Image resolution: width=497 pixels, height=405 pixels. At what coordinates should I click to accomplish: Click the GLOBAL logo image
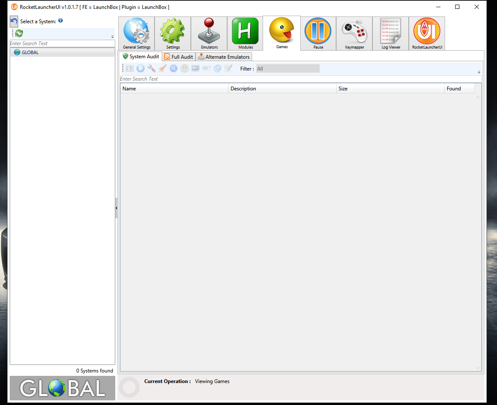[62, 388]
